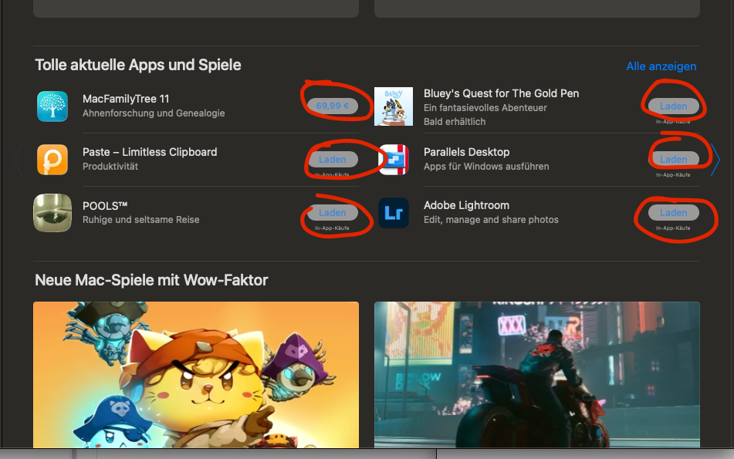The height and width of the screenshot is (459, 734).
Task: Buy MacFamilyTree 11 for 69,99 €
Action: (x=333, y=106)
